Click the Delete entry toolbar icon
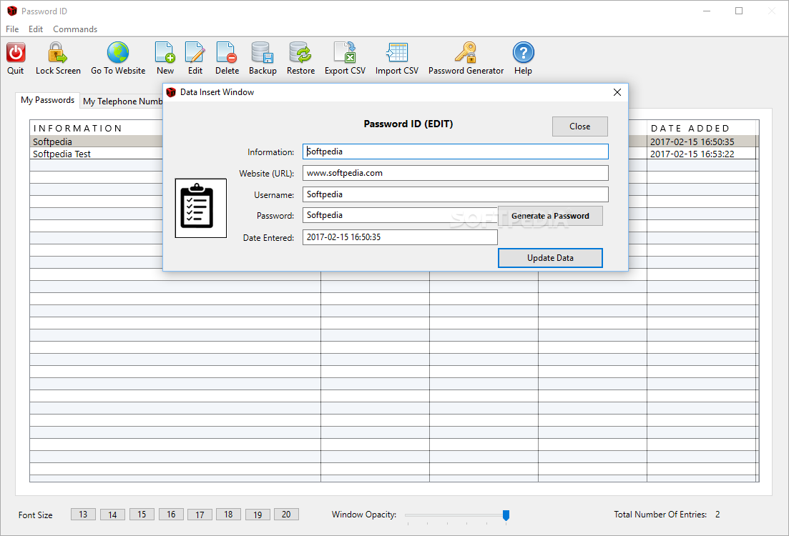 coord(227,52)
